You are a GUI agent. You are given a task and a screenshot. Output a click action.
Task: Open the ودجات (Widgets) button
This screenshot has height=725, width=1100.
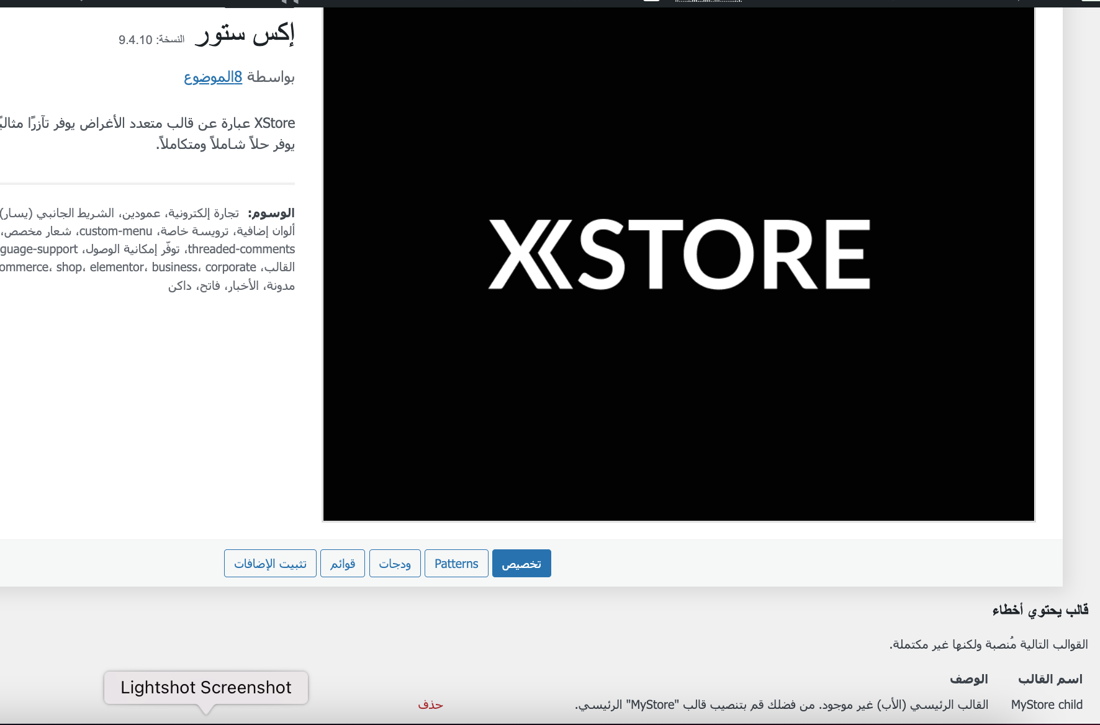(x=395, y=564)
